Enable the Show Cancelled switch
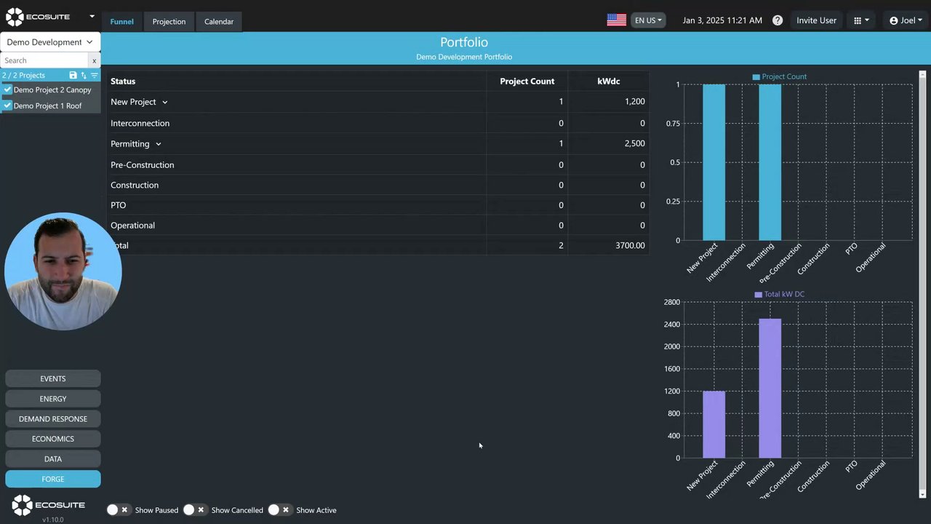The height and width of the screenshot is (524, 931). coord(195,510)
